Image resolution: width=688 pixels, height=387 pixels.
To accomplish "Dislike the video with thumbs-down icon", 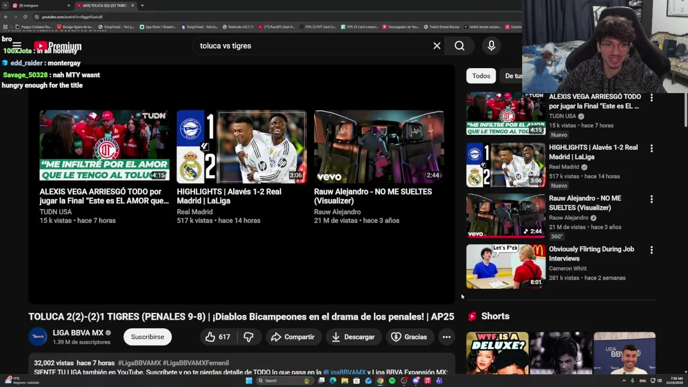I will pyautogui.click(x=248, y=337).
